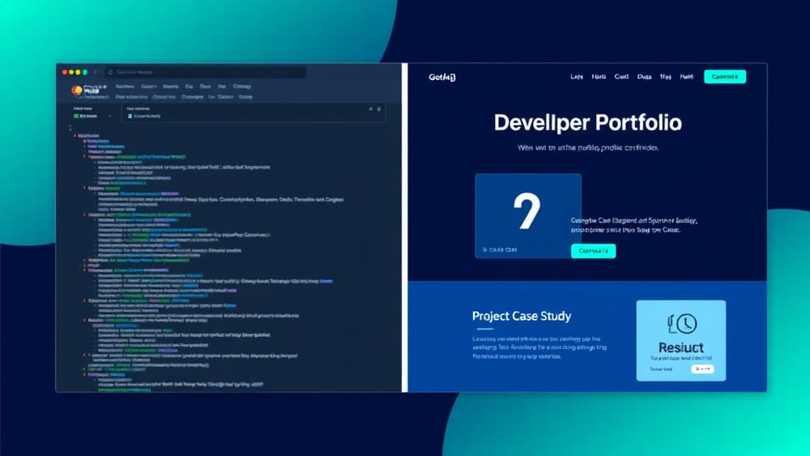Click the "Project Case Study" heading
The image size is (810, 456).
(522, 316)
